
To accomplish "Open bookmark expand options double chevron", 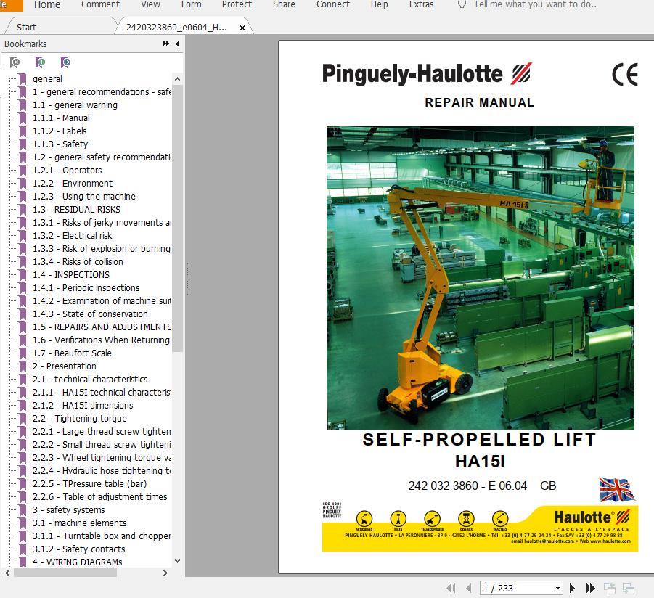I will pos(165,44).
